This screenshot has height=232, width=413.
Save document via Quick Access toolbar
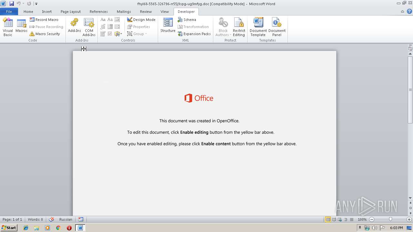(x=12, y=4)
